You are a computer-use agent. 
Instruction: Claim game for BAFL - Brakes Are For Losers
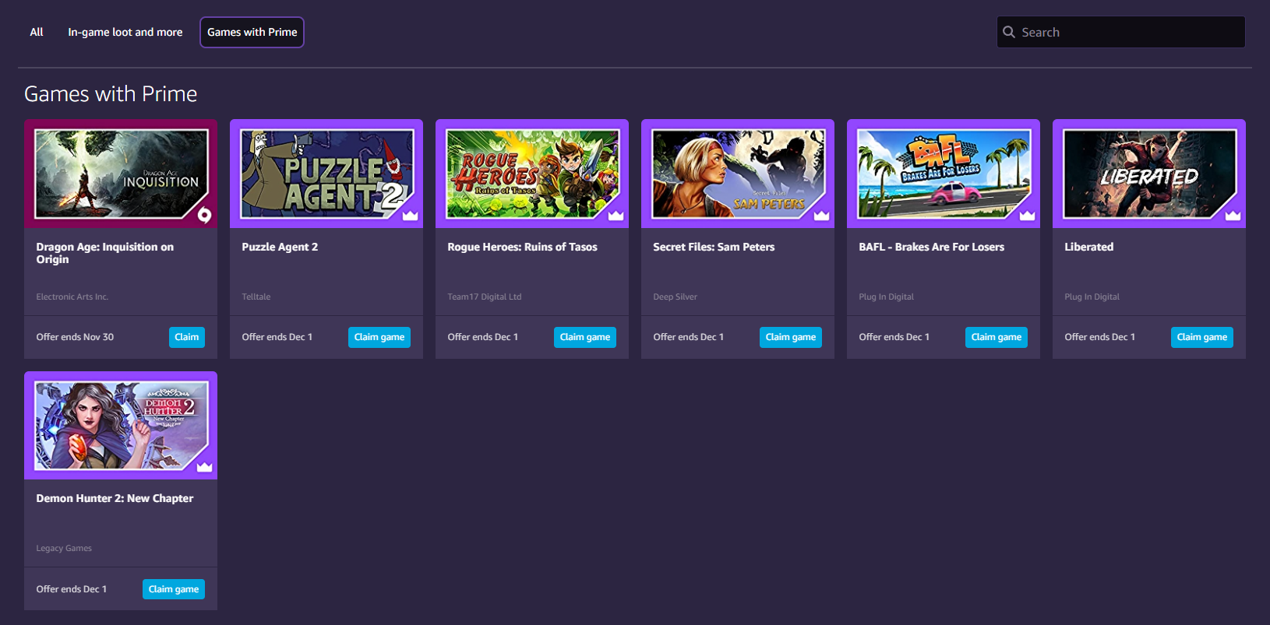[x=997, y=337]
